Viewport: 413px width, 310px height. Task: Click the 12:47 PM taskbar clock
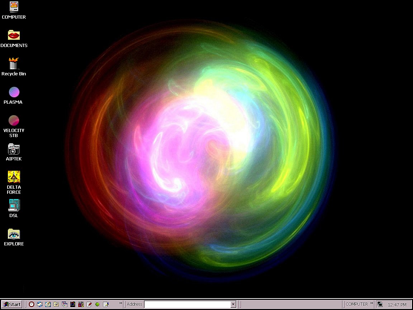tap(397, 305)
